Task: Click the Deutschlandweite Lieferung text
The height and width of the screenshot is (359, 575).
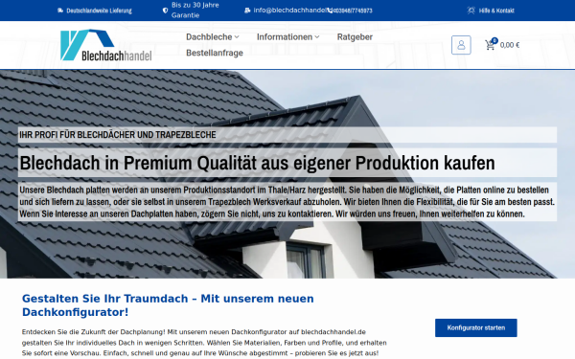Action: [x=99, y=11]
